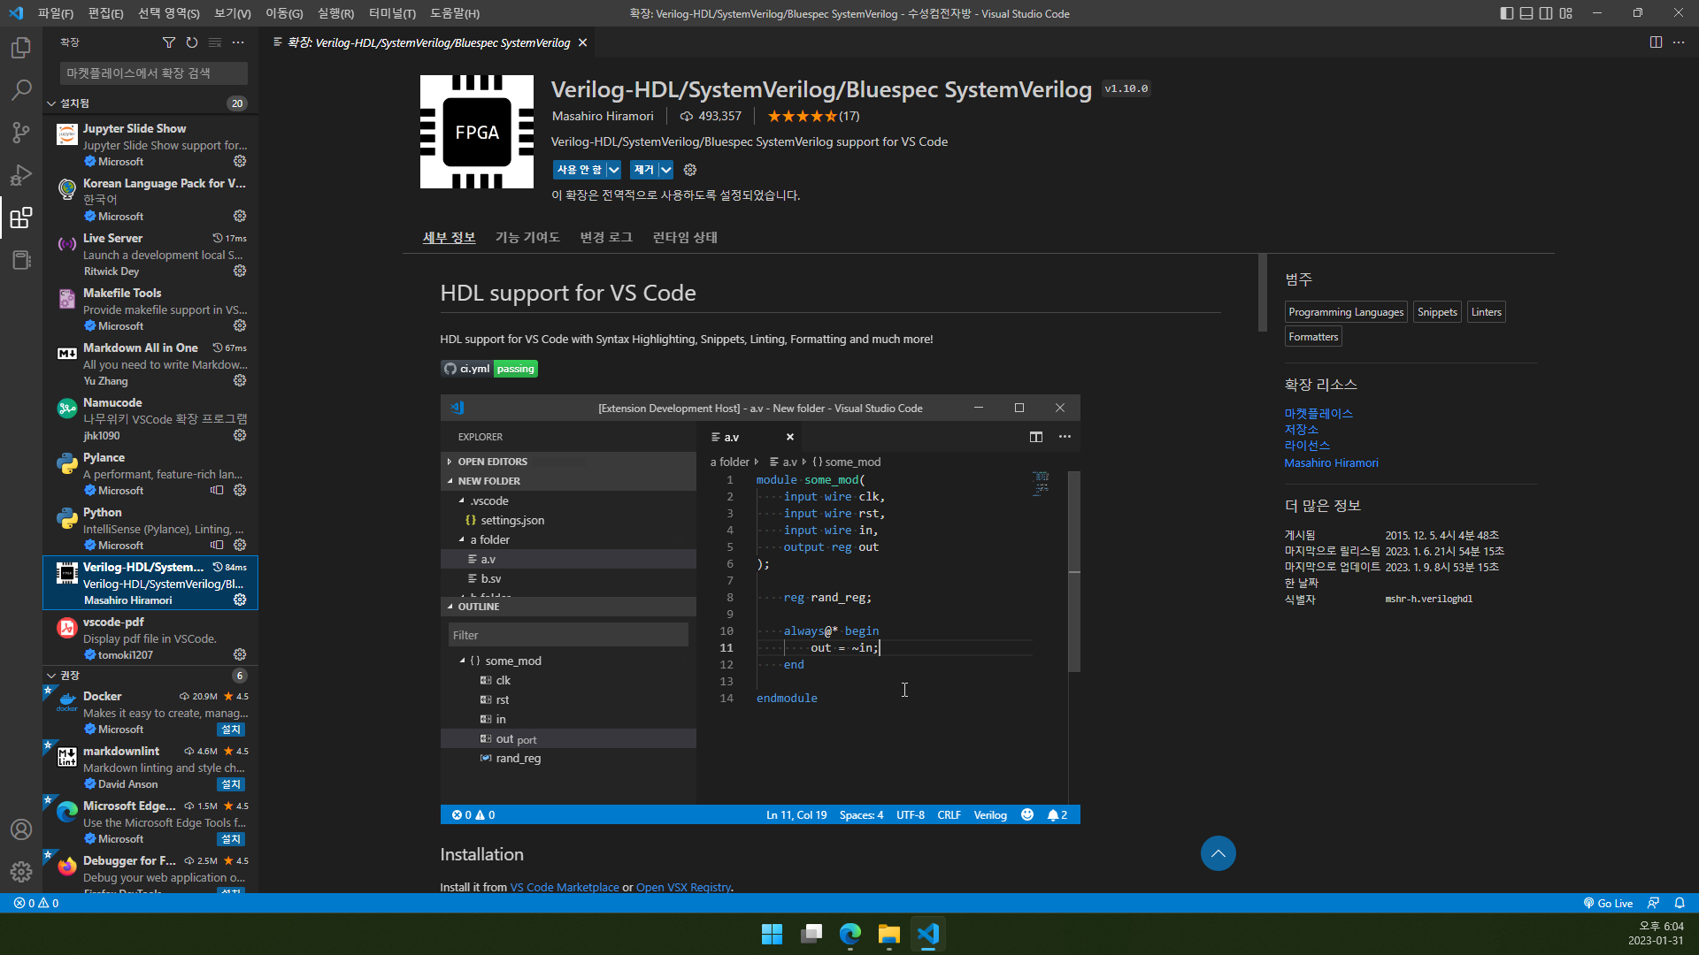1699x955 pixels.
Task: Open editor more actions menu
Action: click(x=1679, y=42)
